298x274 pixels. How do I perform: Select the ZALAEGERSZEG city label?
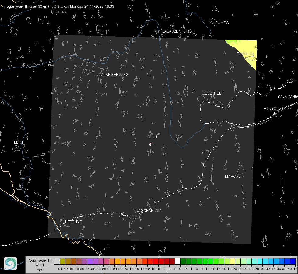pos(114,74)
